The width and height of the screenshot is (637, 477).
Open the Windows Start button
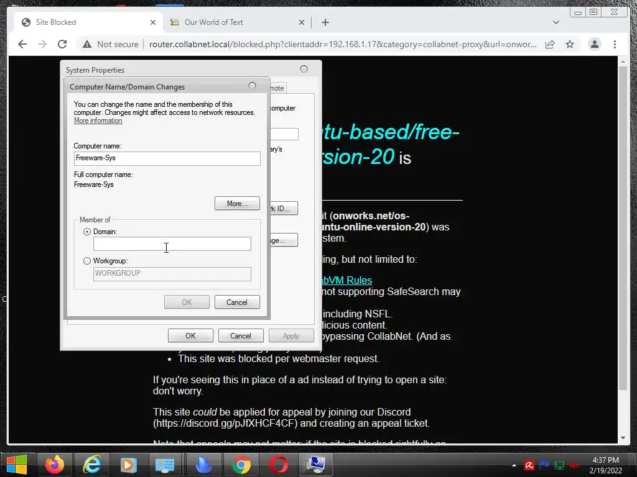[x=17, y=465]
